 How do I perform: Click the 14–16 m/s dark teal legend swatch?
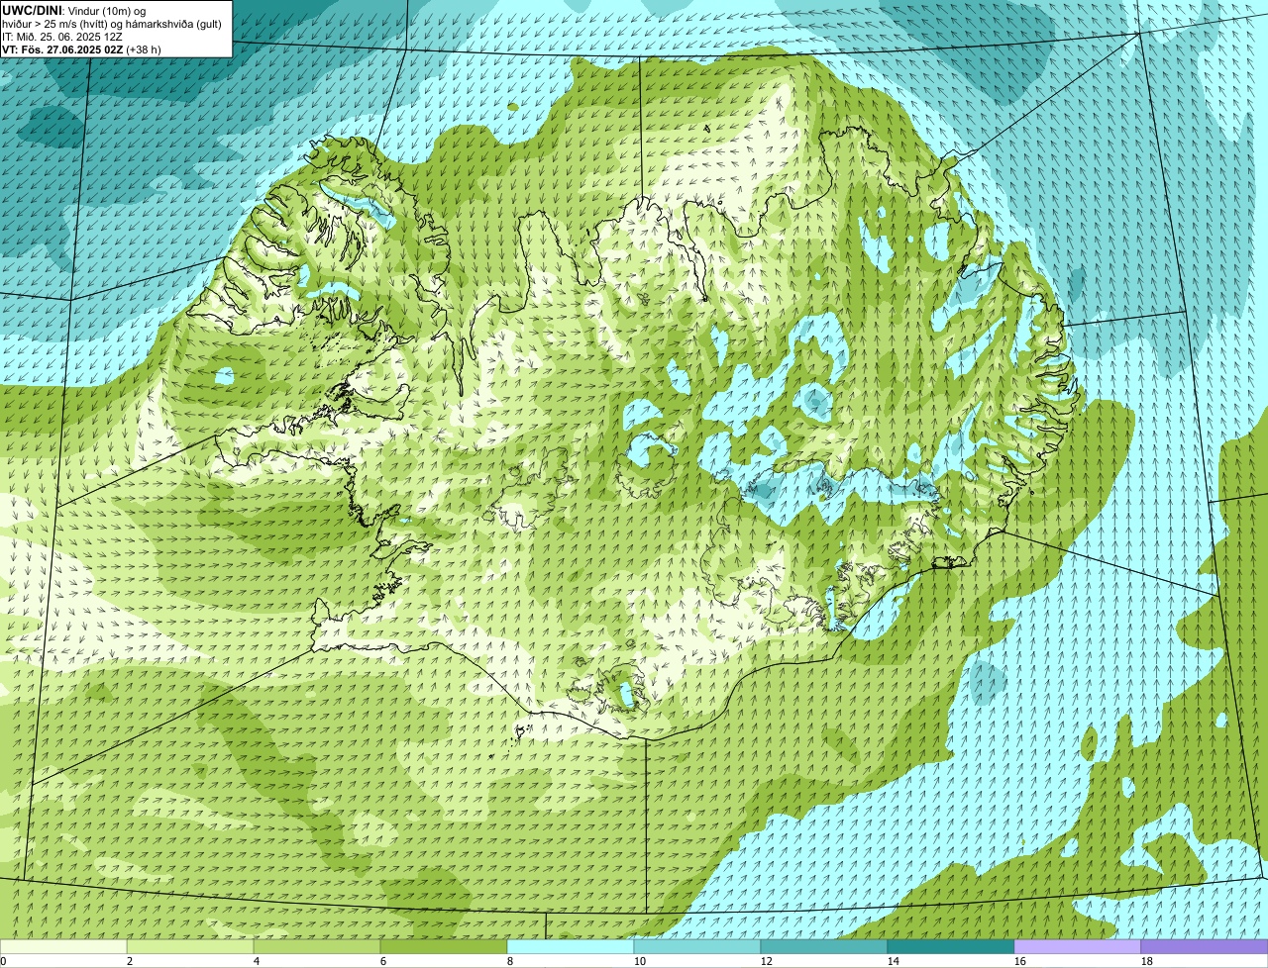click(951, 946)
